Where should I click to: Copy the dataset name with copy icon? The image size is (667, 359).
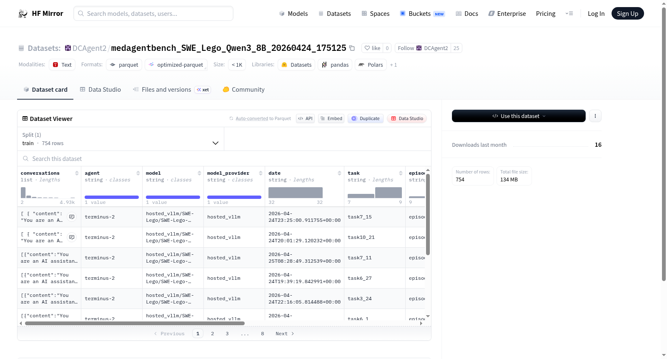352,48
